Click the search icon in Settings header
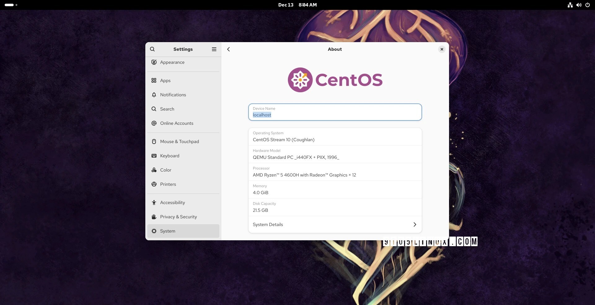 [x=152, y=49]
